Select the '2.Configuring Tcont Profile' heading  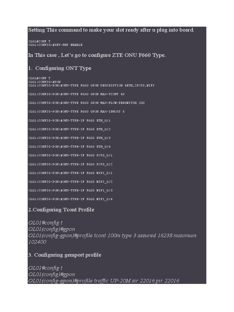tap(61, 210)
